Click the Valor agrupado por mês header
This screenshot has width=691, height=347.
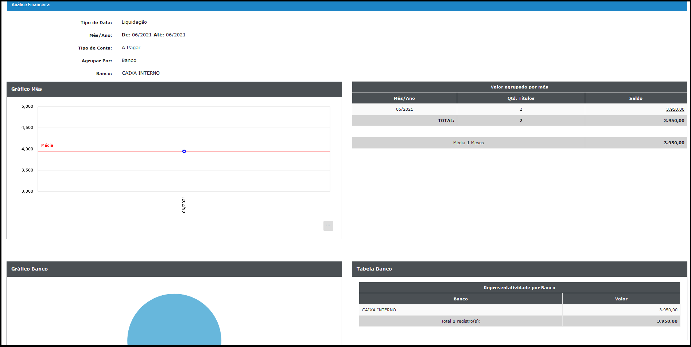click(x=519, y=87)
